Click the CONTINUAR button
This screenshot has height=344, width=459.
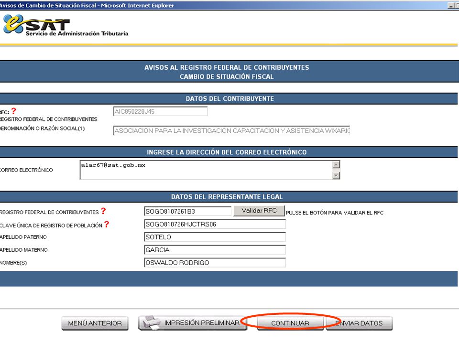tap(290, 323)
